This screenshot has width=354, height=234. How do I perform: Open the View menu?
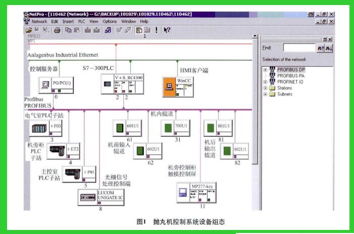[x=94, y=21]
